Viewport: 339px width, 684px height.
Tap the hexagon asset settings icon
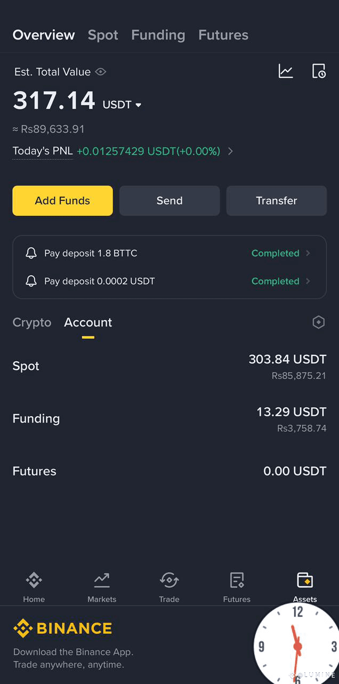[318, 322]
